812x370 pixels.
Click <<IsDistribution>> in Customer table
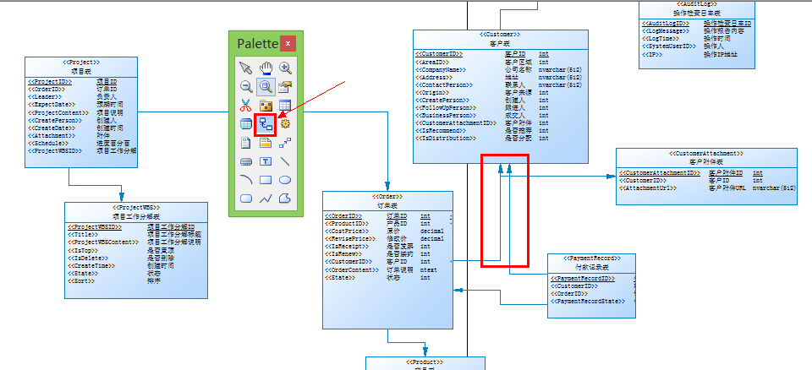point(446,139)
